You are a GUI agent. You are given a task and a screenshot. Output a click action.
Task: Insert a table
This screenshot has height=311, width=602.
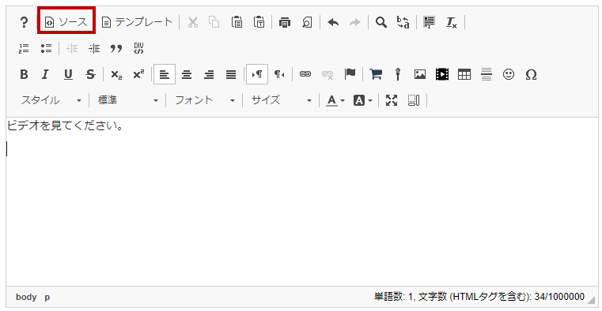[x=464, y=74]
